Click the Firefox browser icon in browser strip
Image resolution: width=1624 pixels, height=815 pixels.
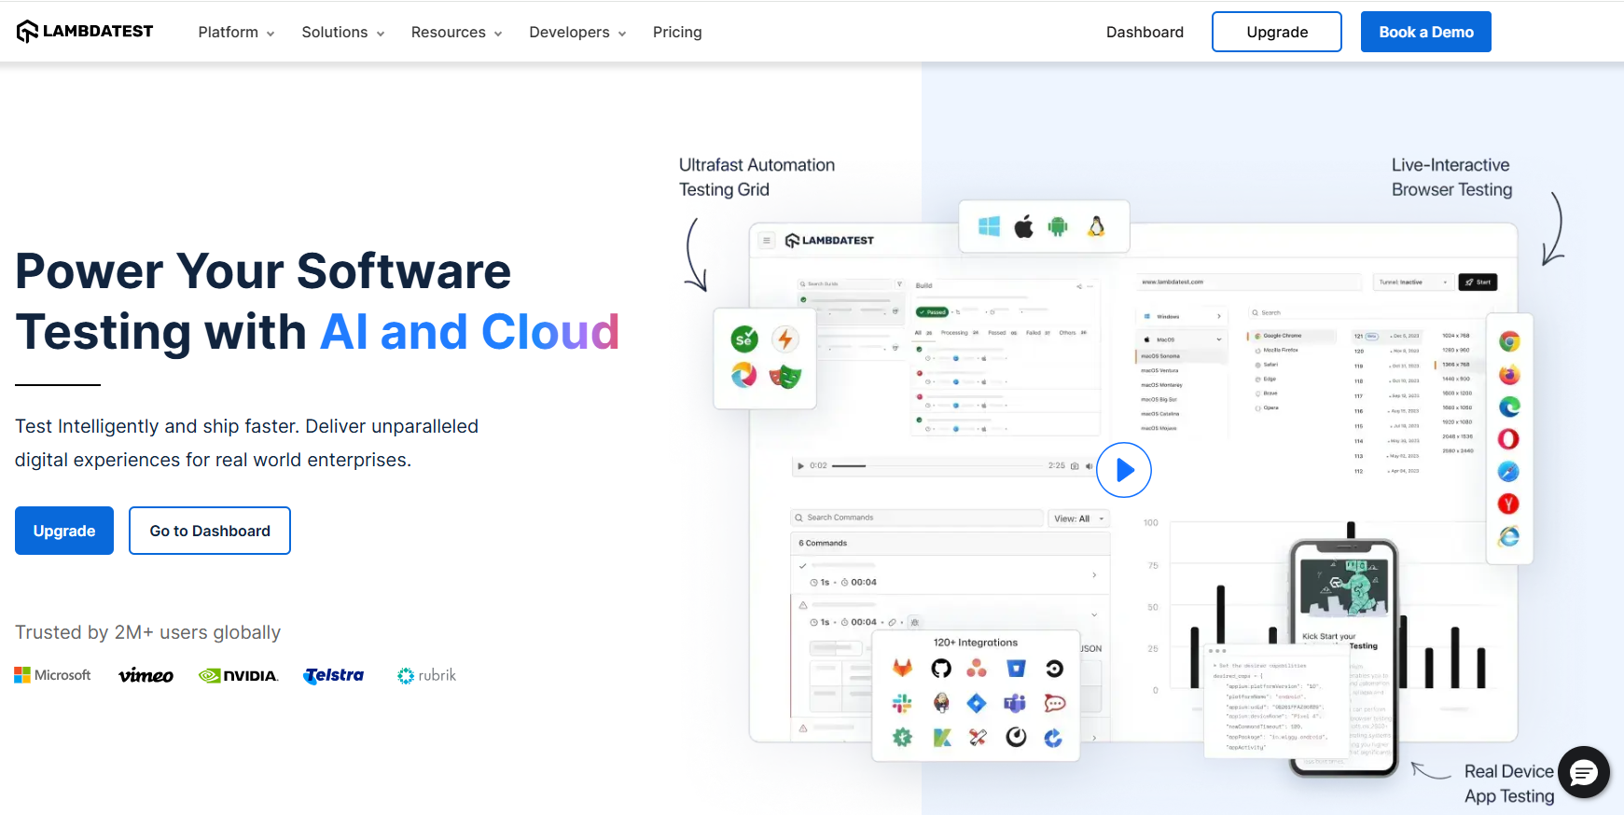coord(1509,375)
